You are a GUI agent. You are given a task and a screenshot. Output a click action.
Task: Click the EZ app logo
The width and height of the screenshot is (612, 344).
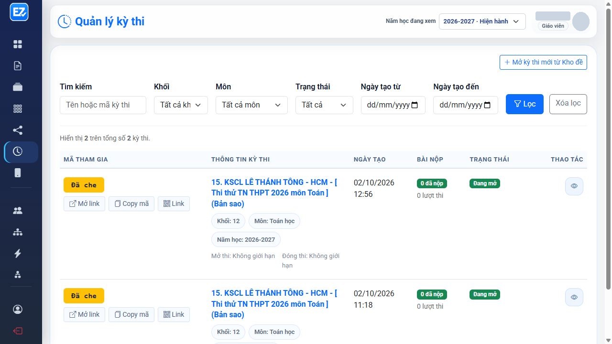tap(19, 12)
